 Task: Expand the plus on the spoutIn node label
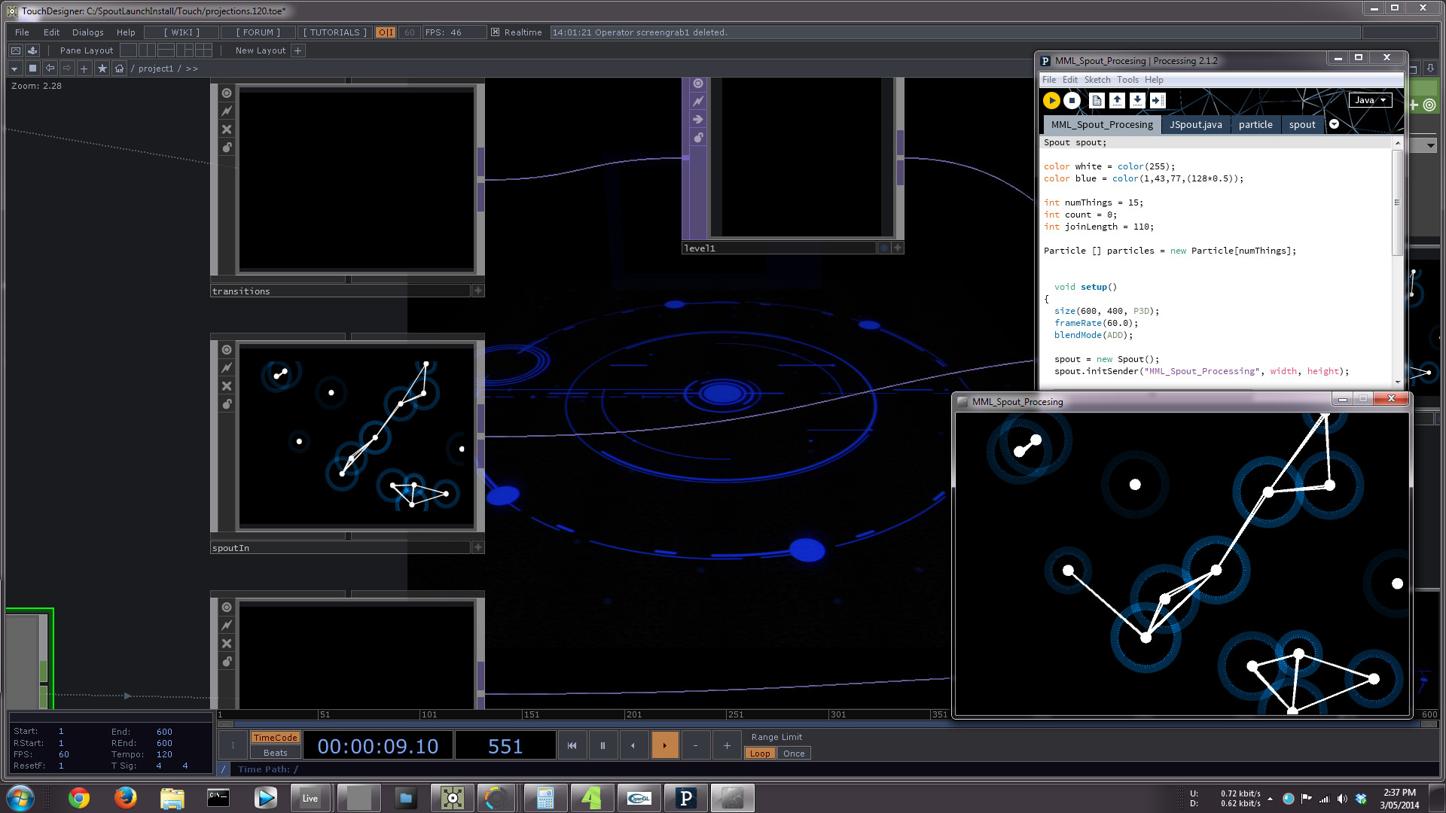[x=477, y=547]
